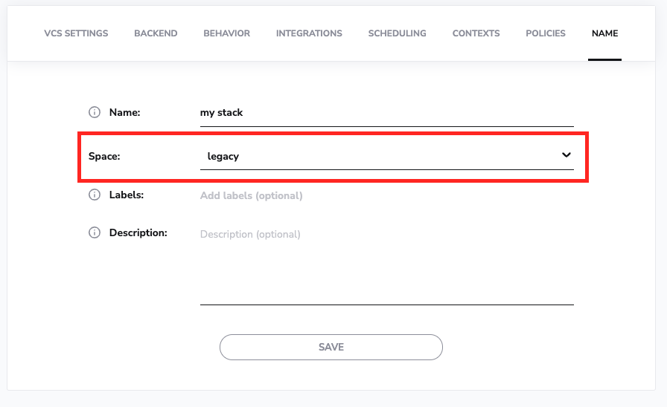This screenshot has width=667, height=407.
Task: Click the Space field label
Action: 104,156
